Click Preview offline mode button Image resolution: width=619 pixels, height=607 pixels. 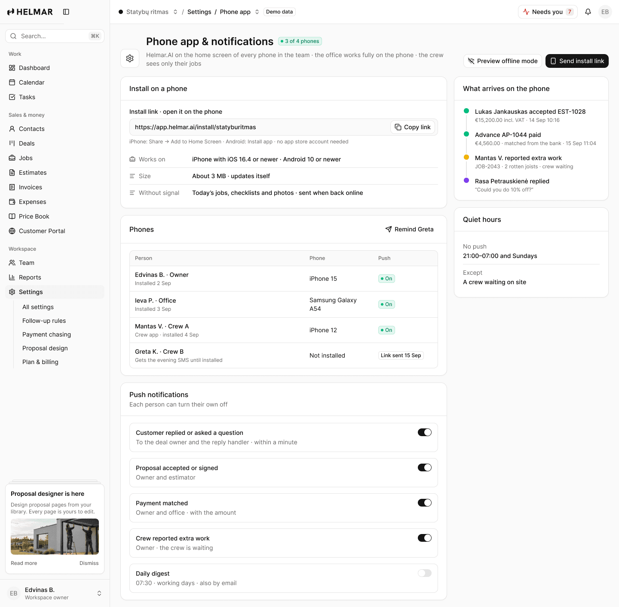(502, 61)
